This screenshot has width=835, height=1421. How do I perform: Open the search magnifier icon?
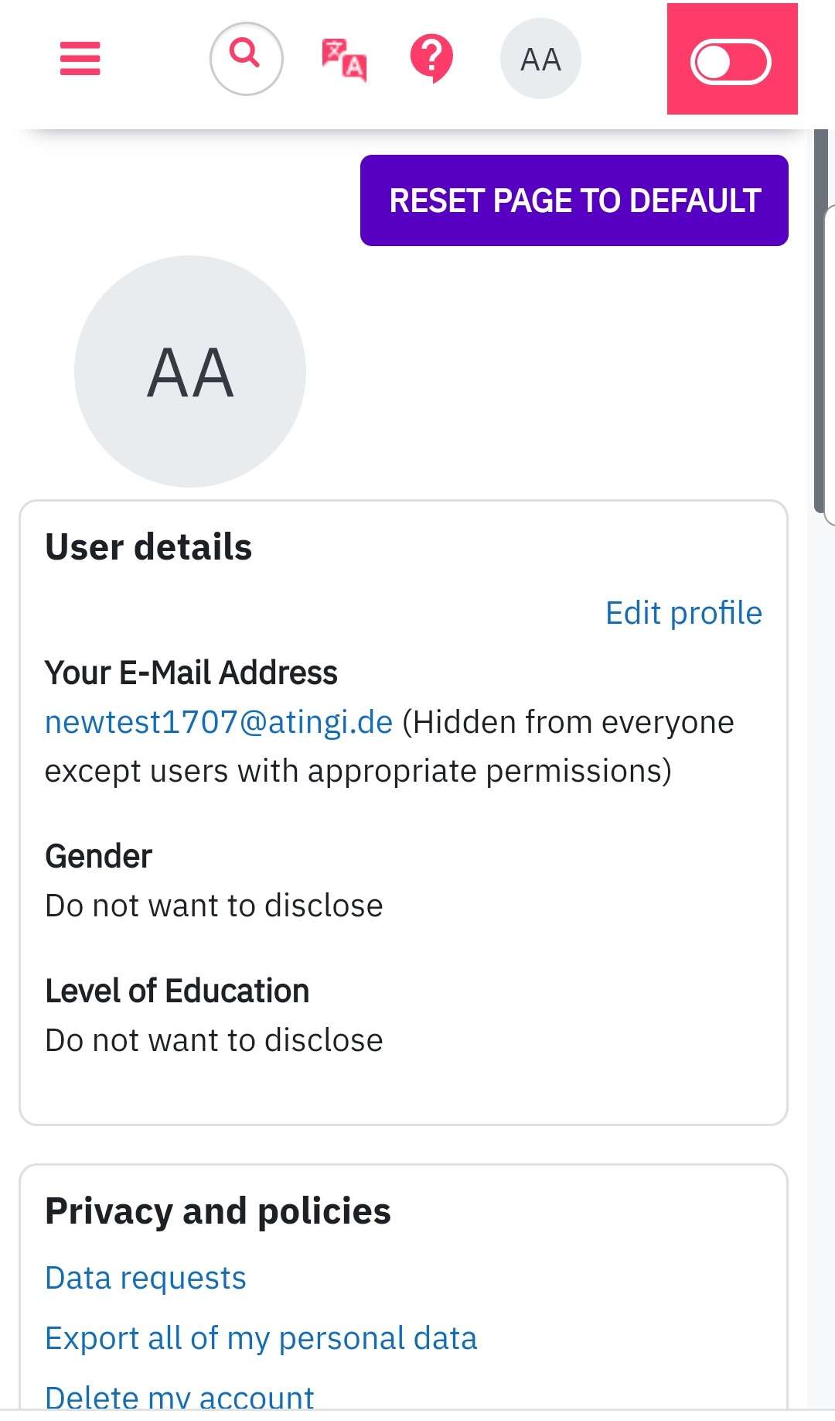pyautogui.click(x=246, y=59)
